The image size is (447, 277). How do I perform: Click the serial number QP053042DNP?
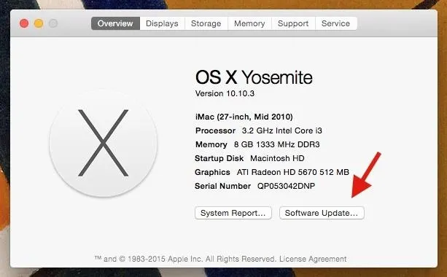pyautogui.click(x=286, y=186)
